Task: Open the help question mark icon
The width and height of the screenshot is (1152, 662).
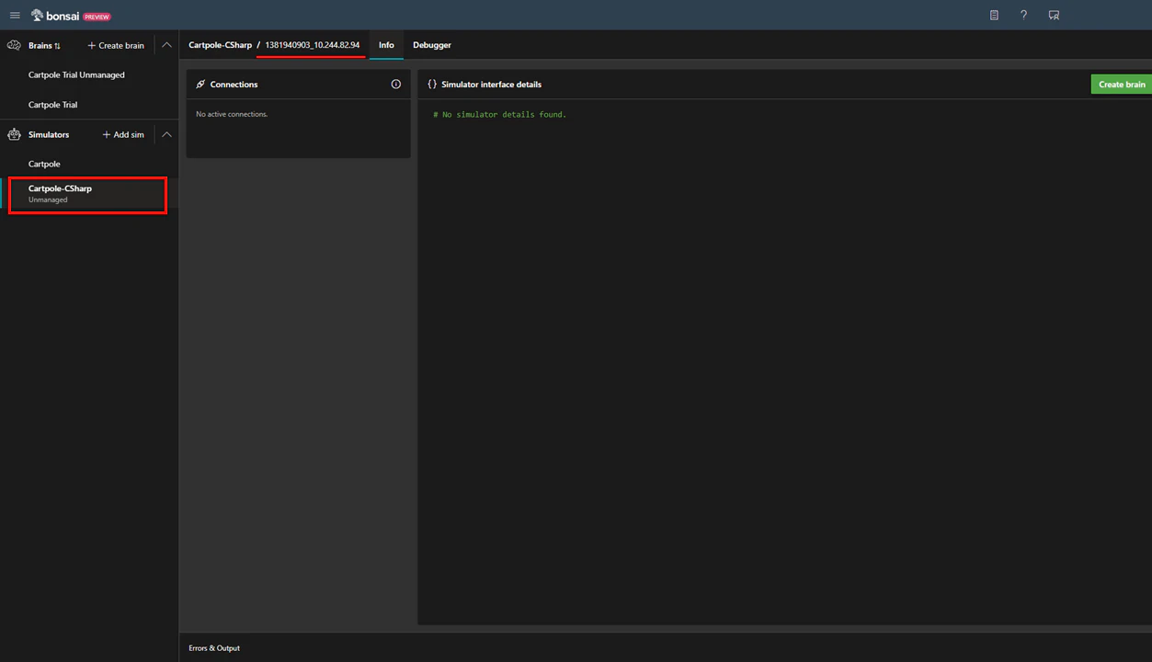Action: (x=1023, y=16)
